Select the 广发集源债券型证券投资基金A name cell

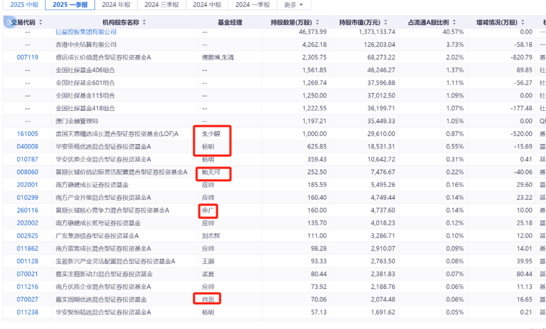[x=97, y=235]
